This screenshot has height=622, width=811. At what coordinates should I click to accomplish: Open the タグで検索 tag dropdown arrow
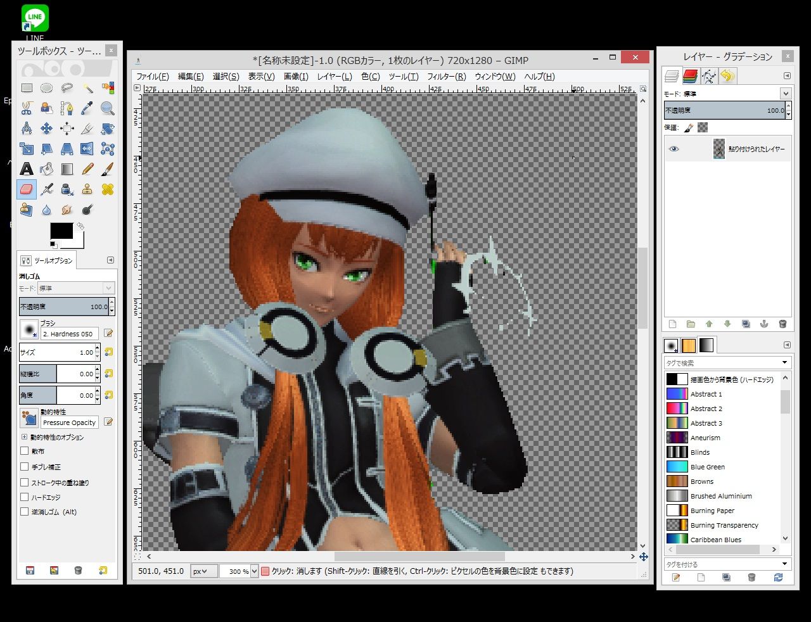785,363
